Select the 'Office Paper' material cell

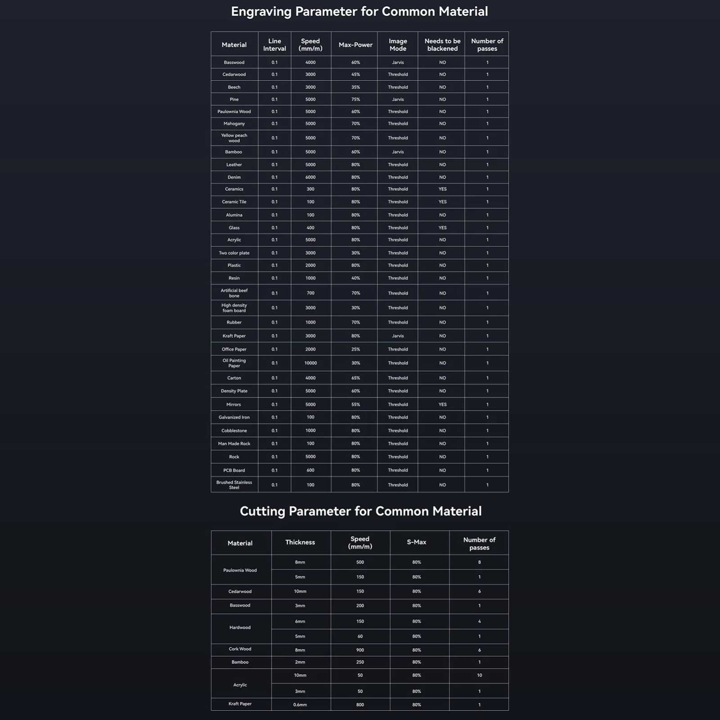point(234,350)
